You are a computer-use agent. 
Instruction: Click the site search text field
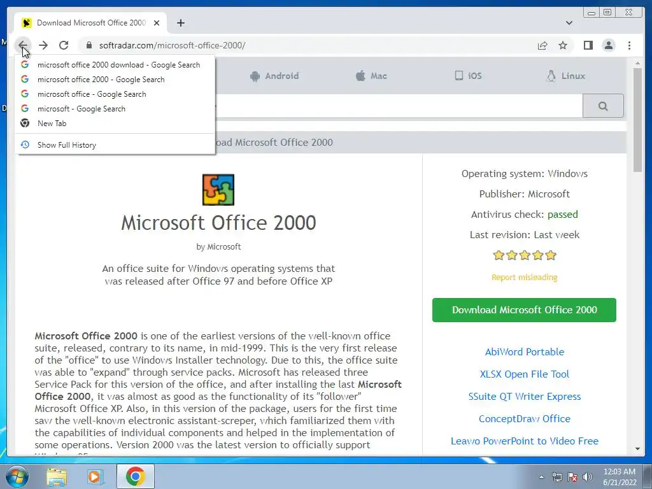[399, 106]
